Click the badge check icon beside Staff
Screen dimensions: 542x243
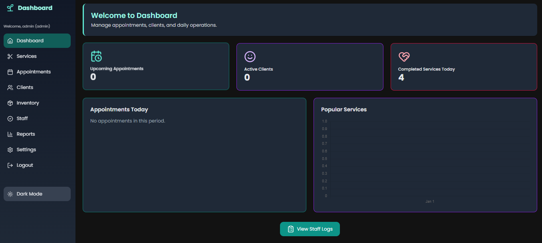point(10,119)
